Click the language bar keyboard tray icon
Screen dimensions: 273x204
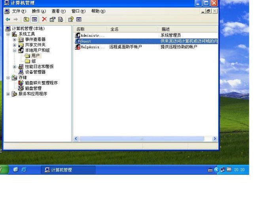point(210,170)
